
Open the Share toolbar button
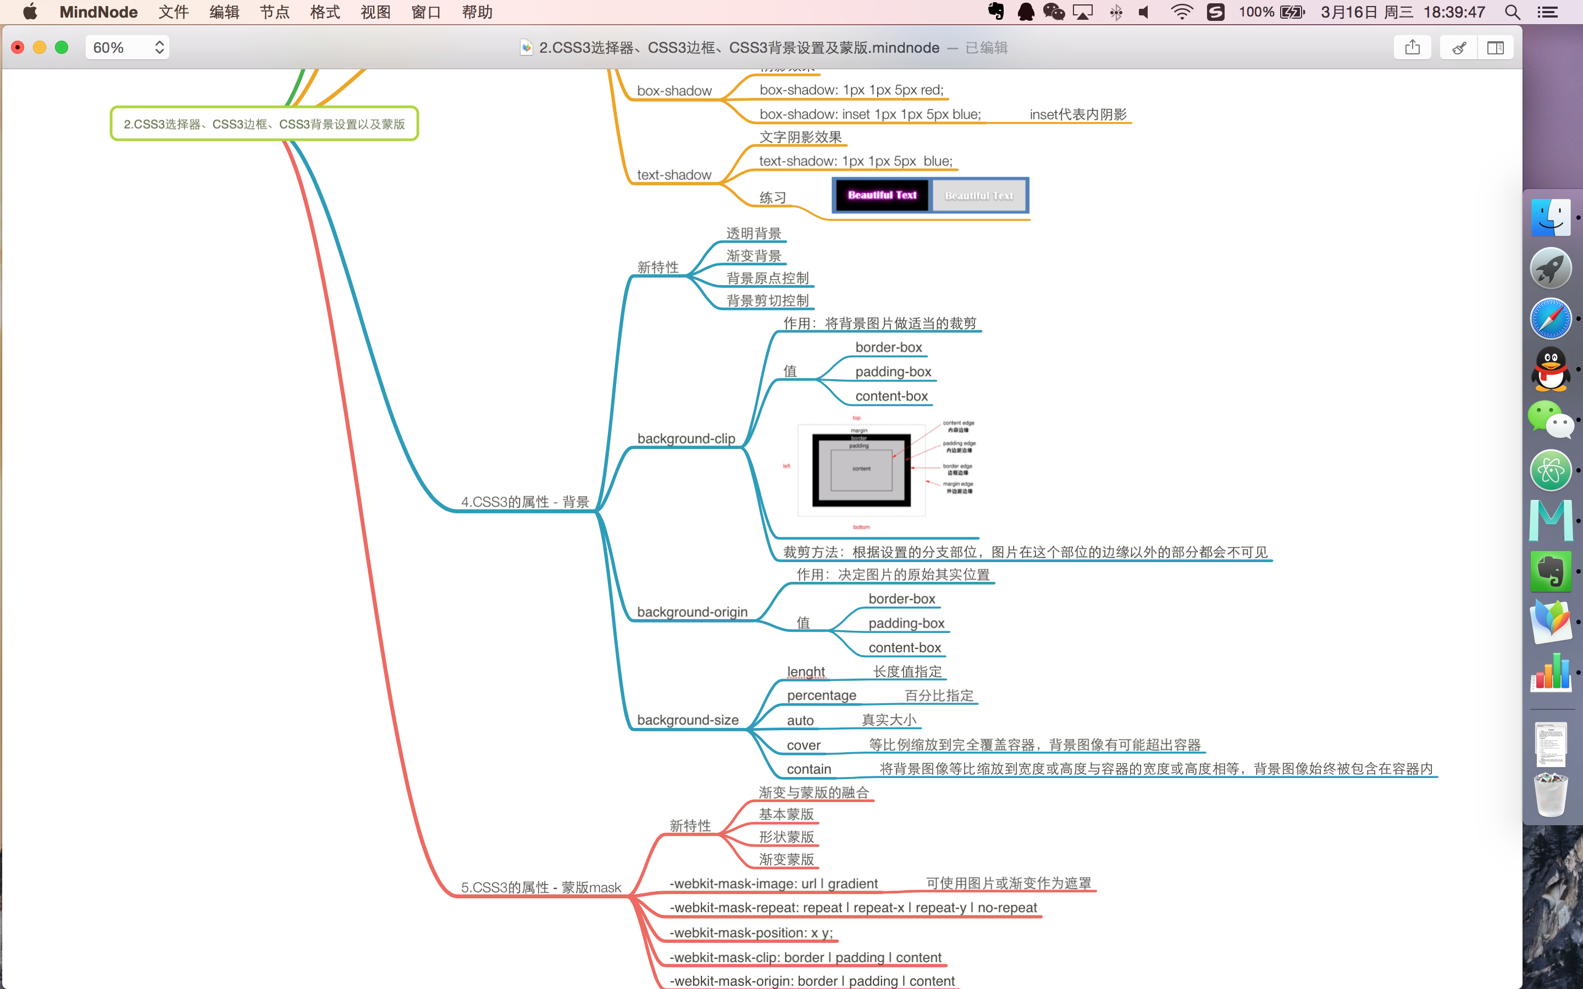click(x=1412, y=48)
